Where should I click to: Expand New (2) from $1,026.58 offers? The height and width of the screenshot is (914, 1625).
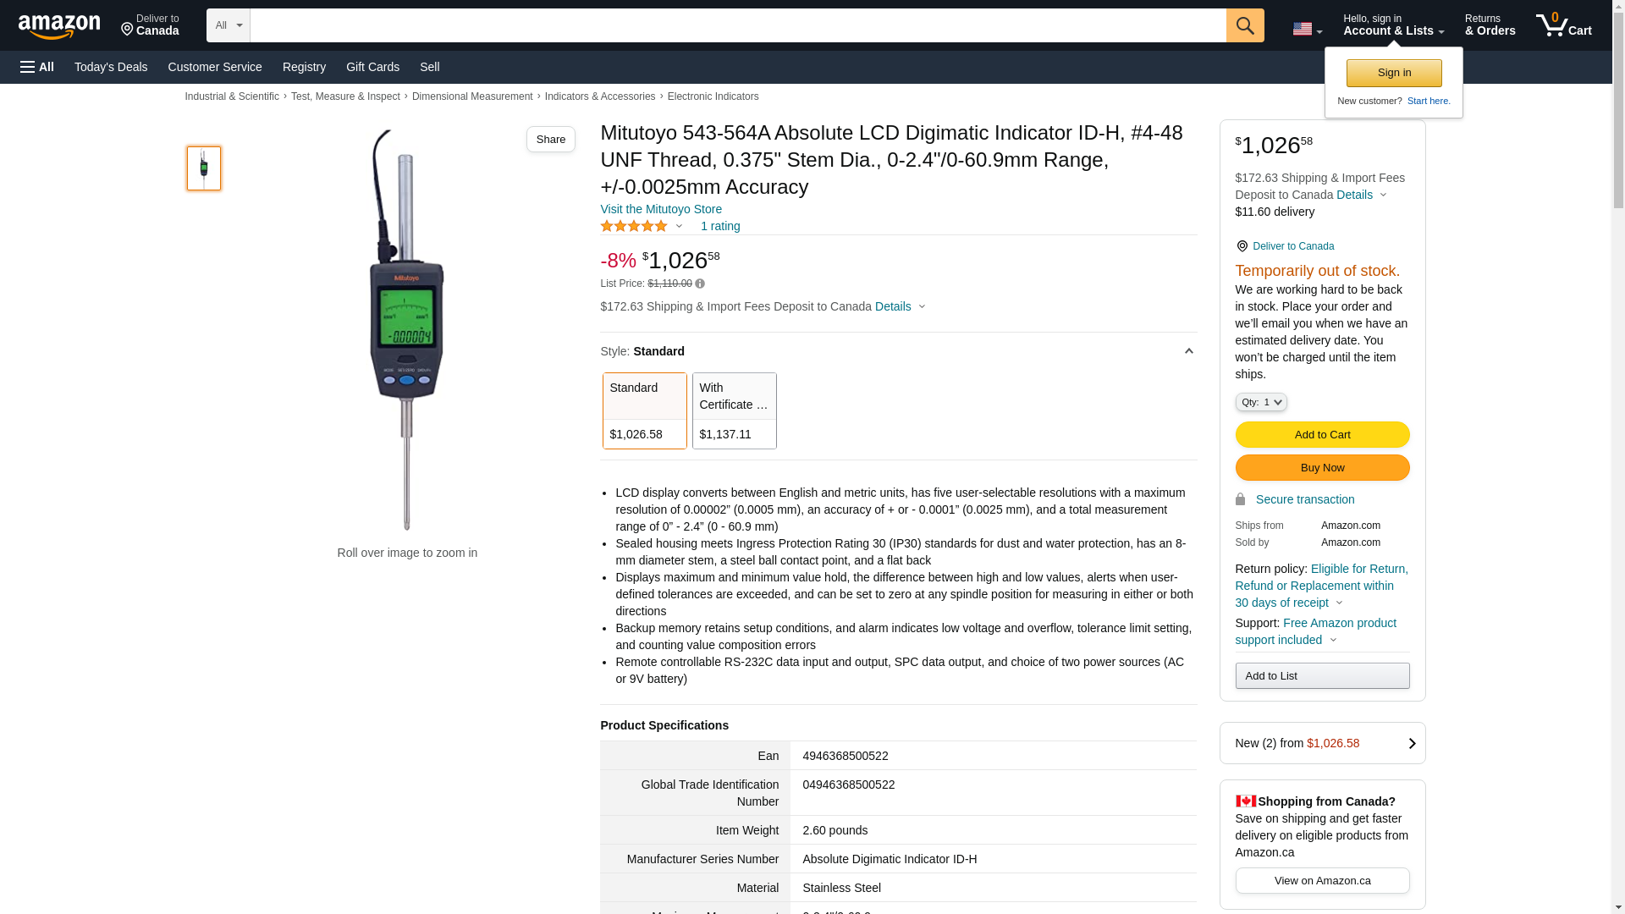pos(1321,743)
